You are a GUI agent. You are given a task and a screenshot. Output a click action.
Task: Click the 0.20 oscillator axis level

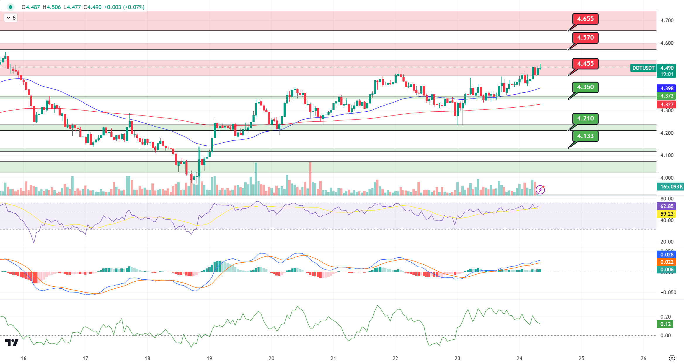(666, 317)
